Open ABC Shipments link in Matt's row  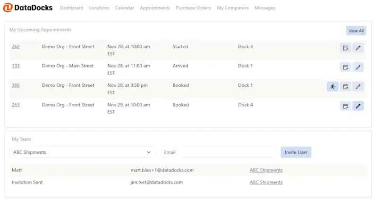(266, 170)
